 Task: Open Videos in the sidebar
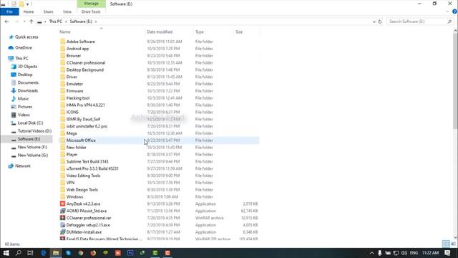[x=24, y=115]
